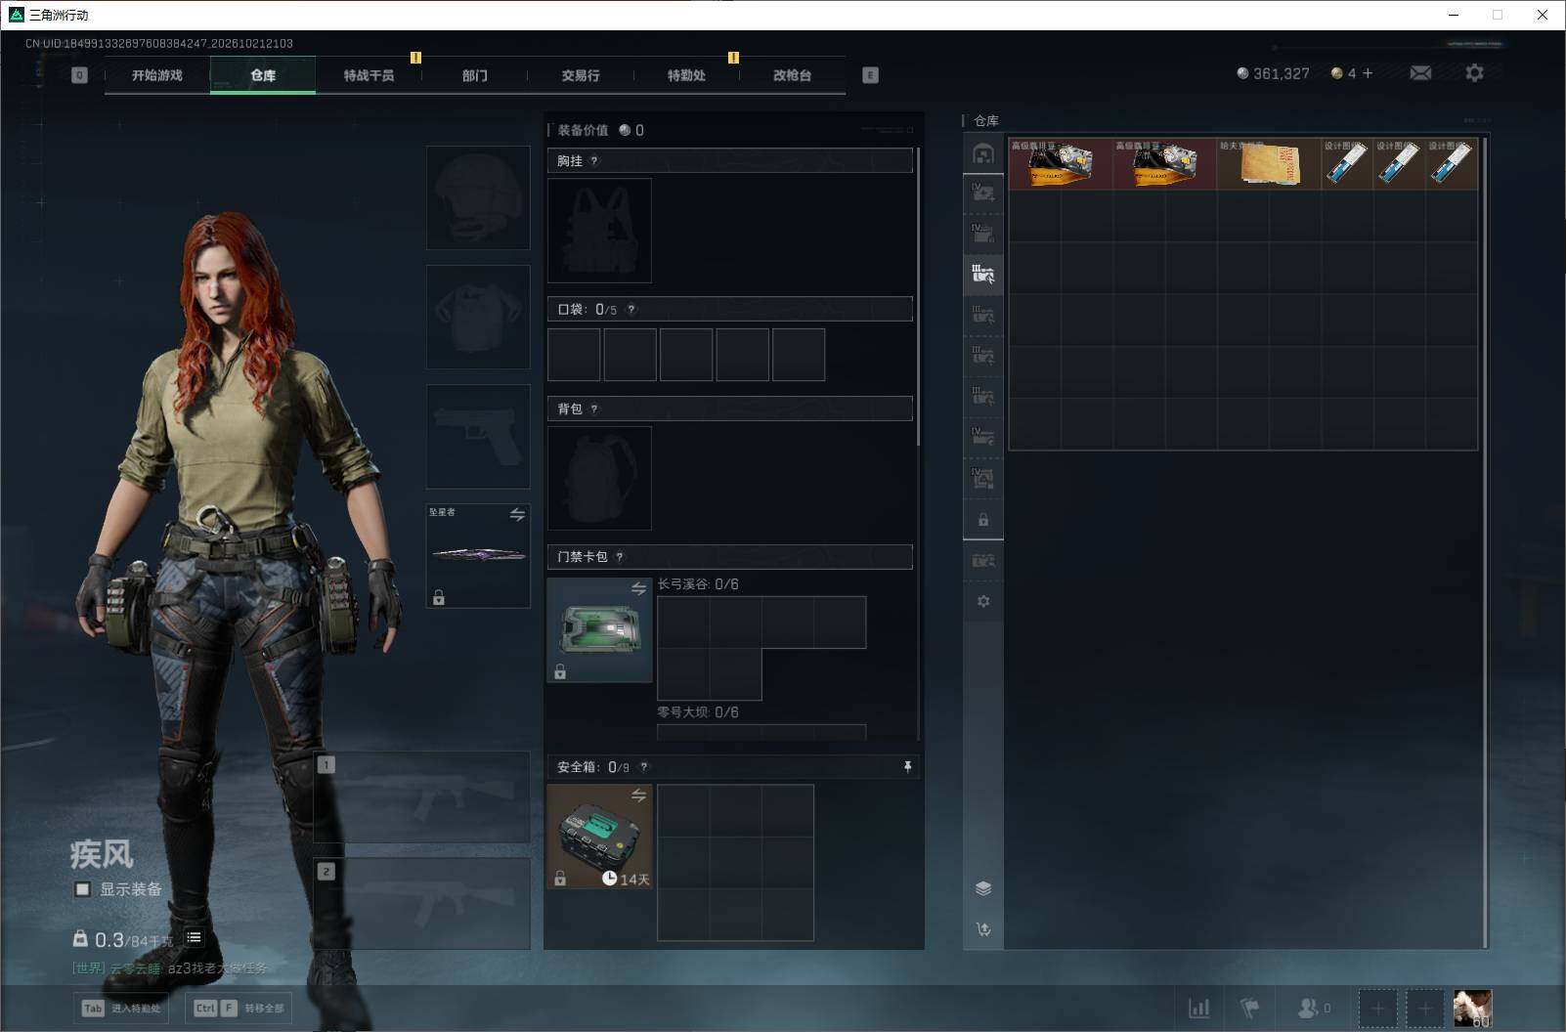The height and width of the screenshot is (1032, 1566).
Task: Open the flags icon in bottom bar
Action: click(1250, 1008)
